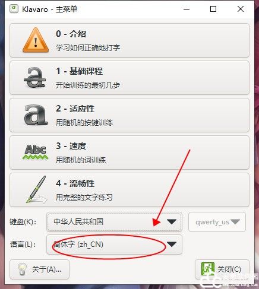Click the green exit icon on 关闭
Viewport: 259px width, 289px height.
click(207, 269)
